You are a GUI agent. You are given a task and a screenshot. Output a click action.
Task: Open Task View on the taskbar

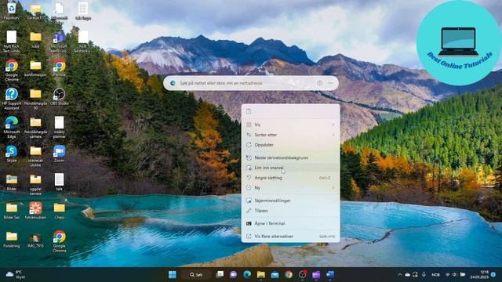click(x=220, y=274)
